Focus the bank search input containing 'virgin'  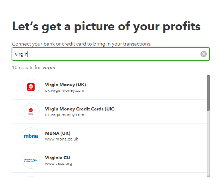(x=106, y=54)
